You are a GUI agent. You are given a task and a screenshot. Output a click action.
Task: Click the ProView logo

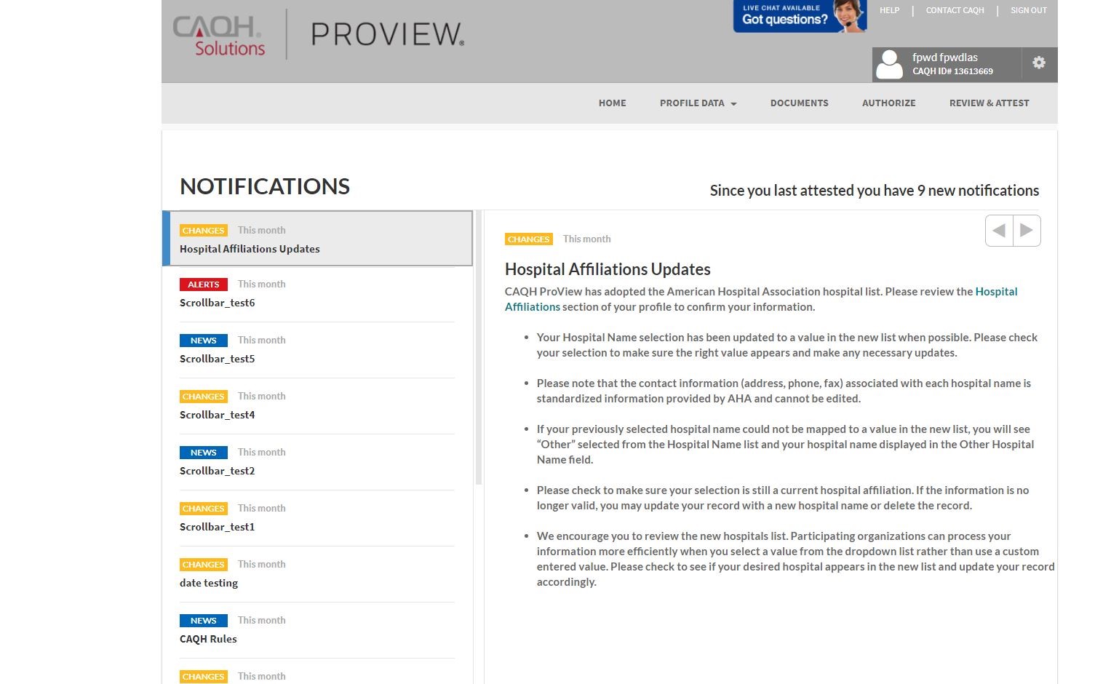pyautogui.click(x=388, y=34)
